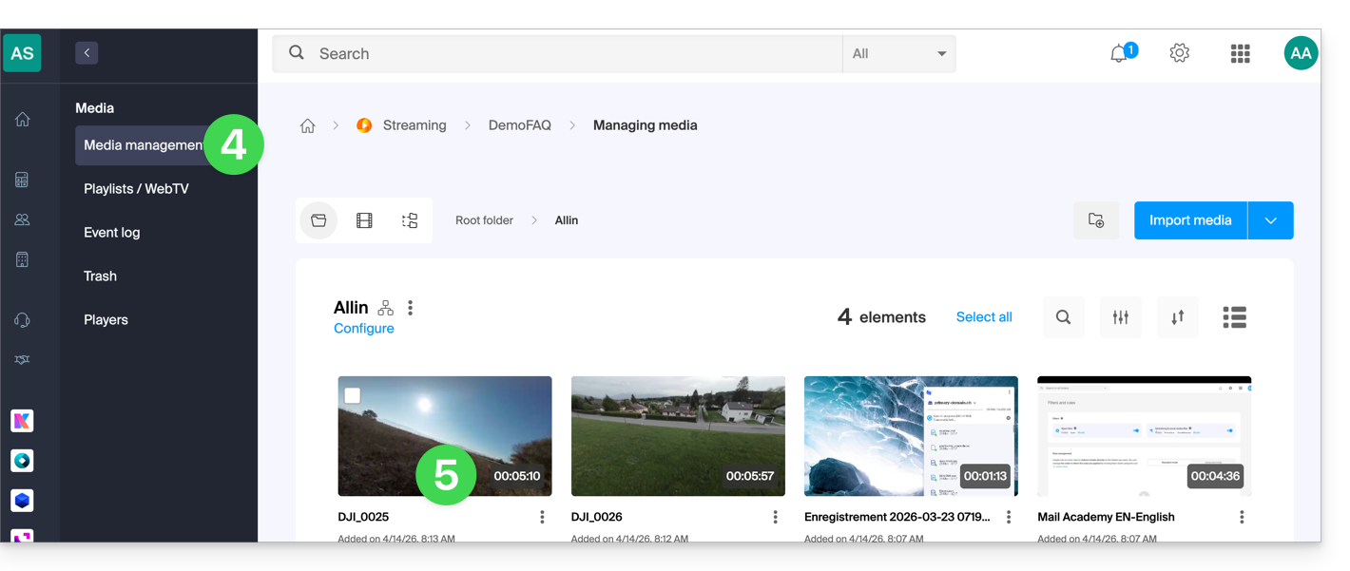
Task: Tick the DJI_0025 thumbnail checkbox
Action: click(353, 395)
